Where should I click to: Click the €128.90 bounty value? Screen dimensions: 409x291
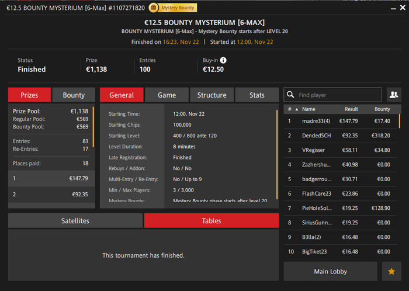point(381,208)
